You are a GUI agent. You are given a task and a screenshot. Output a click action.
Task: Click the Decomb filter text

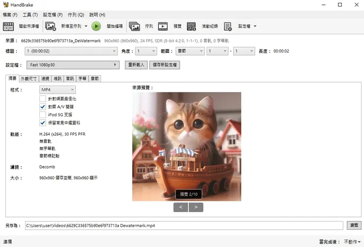(47, 167)
